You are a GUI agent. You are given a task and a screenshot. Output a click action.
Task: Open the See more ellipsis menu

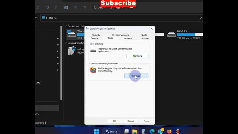click(131, 7)
